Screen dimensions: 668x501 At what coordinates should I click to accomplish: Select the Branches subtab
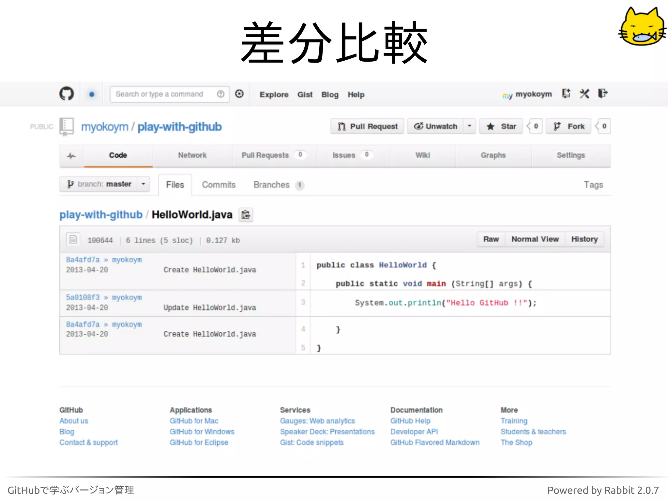[x=279, y=185]
